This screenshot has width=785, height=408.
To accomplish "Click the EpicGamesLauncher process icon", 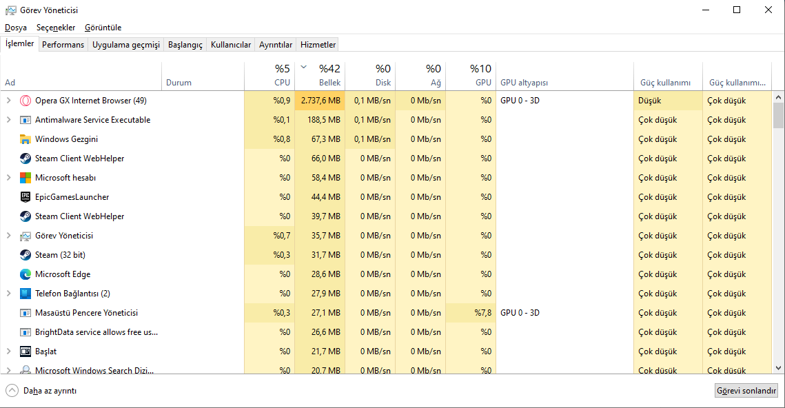I will (x=26, y=197).
